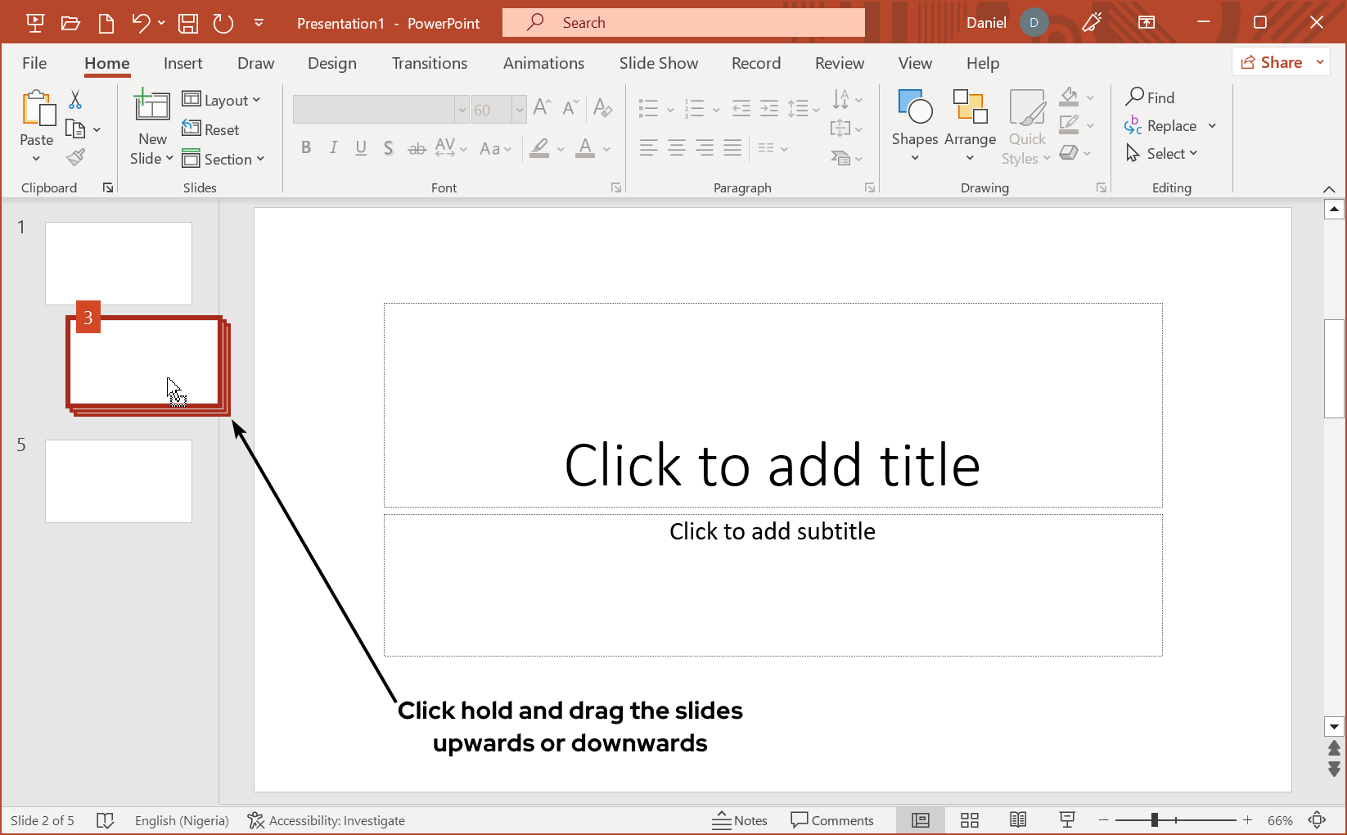Toggle bold formatting

(x=306, y=148)
